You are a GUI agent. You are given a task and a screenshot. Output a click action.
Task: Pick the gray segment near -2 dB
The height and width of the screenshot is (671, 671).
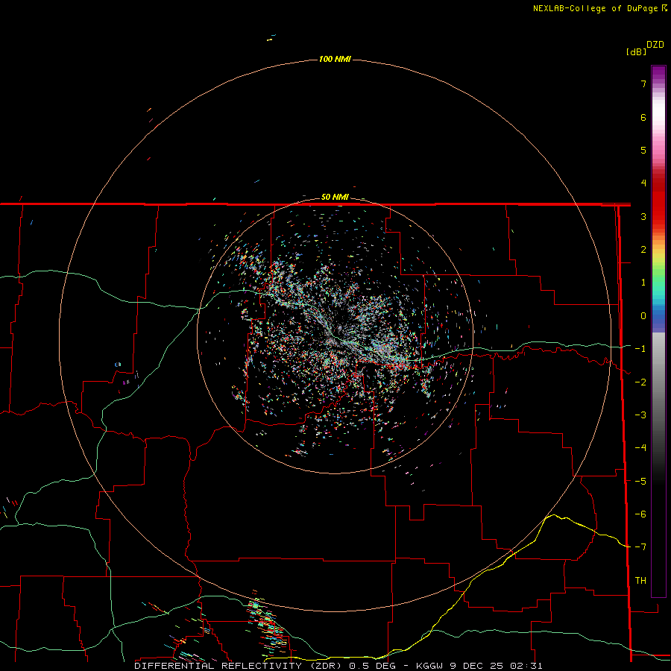tap(658, 381)
